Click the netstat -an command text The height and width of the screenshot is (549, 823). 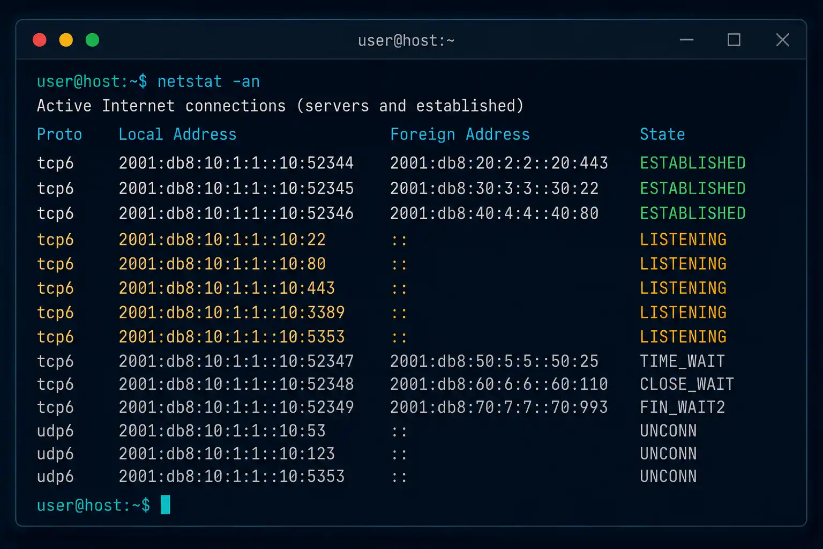[x=208, y=81]
